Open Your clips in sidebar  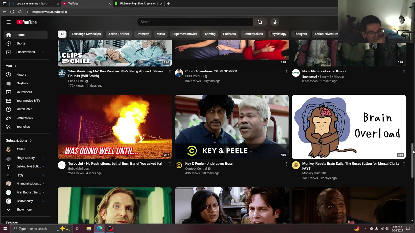(25, 127)
